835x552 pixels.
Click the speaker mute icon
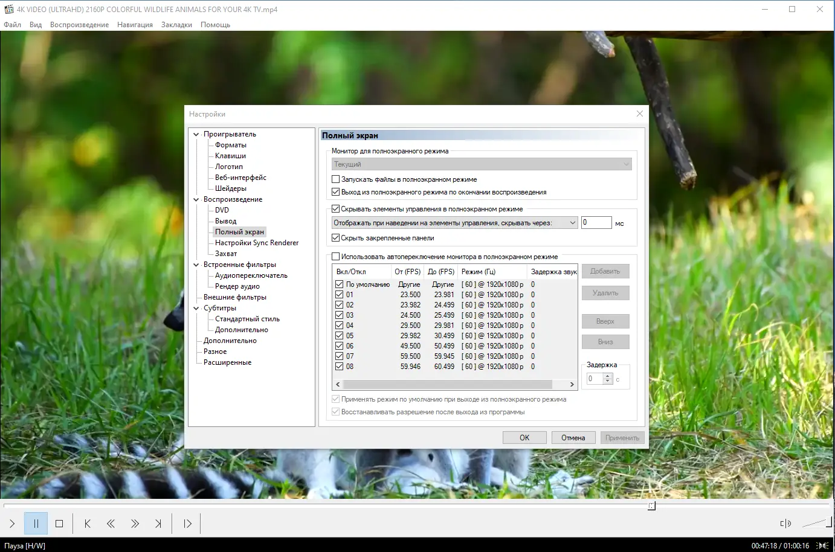[x=785, y=524]
